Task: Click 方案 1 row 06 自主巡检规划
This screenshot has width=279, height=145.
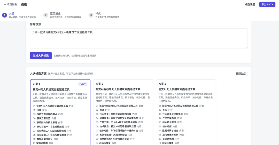Action: [x=51, y=126]
